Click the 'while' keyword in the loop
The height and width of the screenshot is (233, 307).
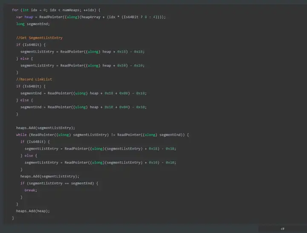tap(21, 134)
